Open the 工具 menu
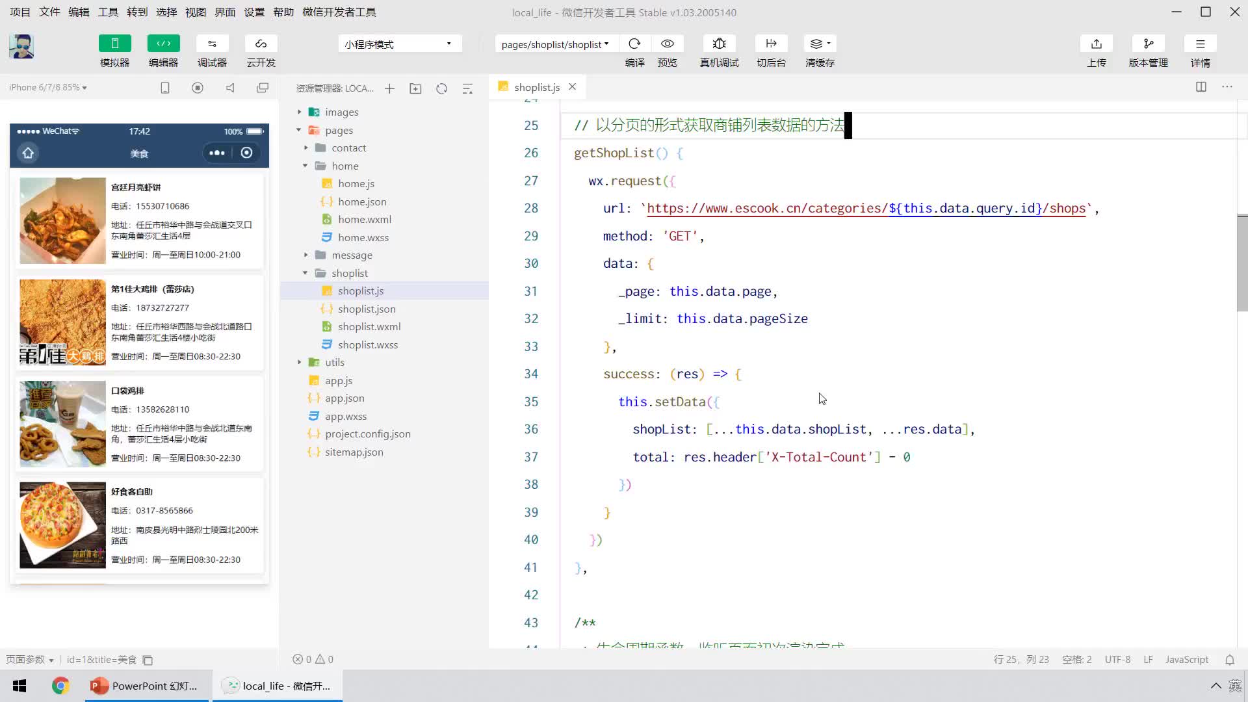1248x702 pixels. click(108, 12)
